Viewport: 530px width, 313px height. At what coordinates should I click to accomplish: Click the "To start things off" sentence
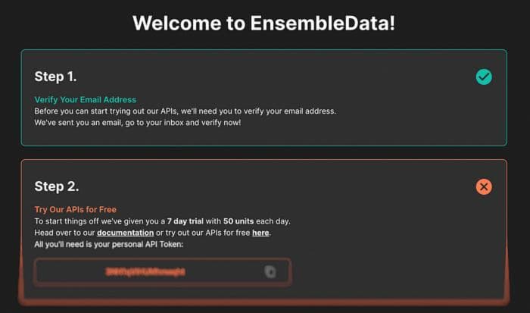click(x=162, y=221)
